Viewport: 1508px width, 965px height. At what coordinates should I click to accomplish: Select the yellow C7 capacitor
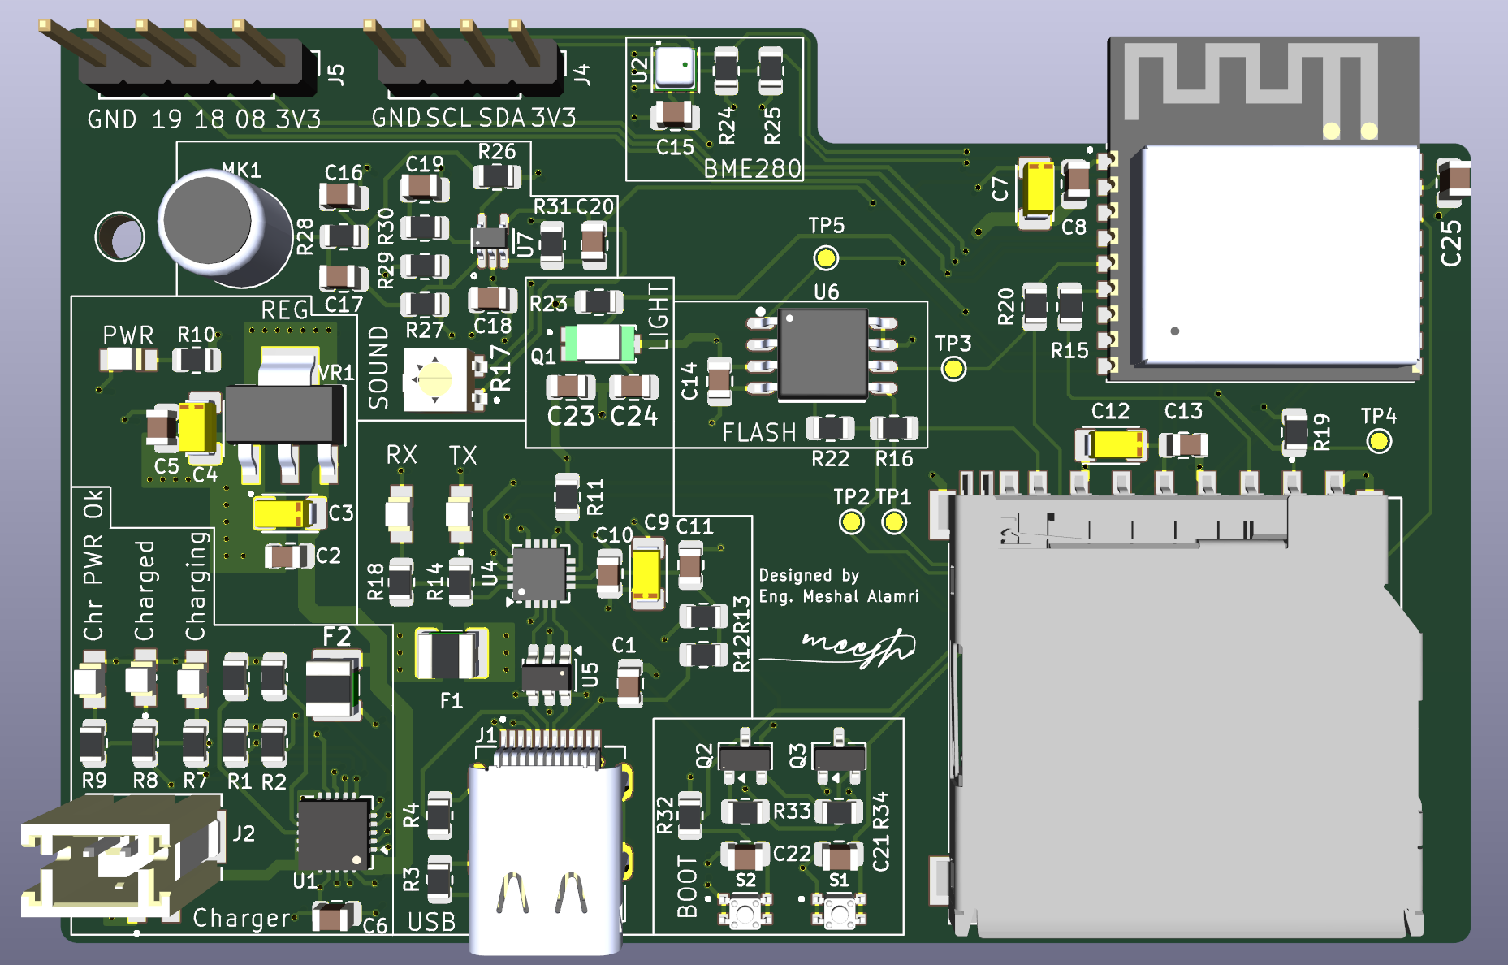point(1038,193)
